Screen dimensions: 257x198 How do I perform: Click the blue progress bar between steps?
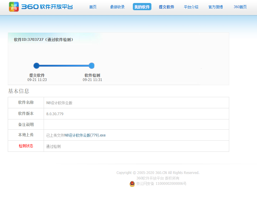coord(64,66)
